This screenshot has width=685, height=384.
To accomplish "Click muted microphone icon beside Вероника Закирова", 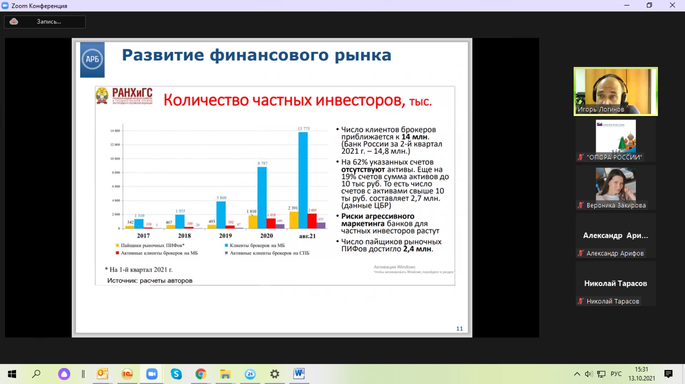I will click(580, 205).
